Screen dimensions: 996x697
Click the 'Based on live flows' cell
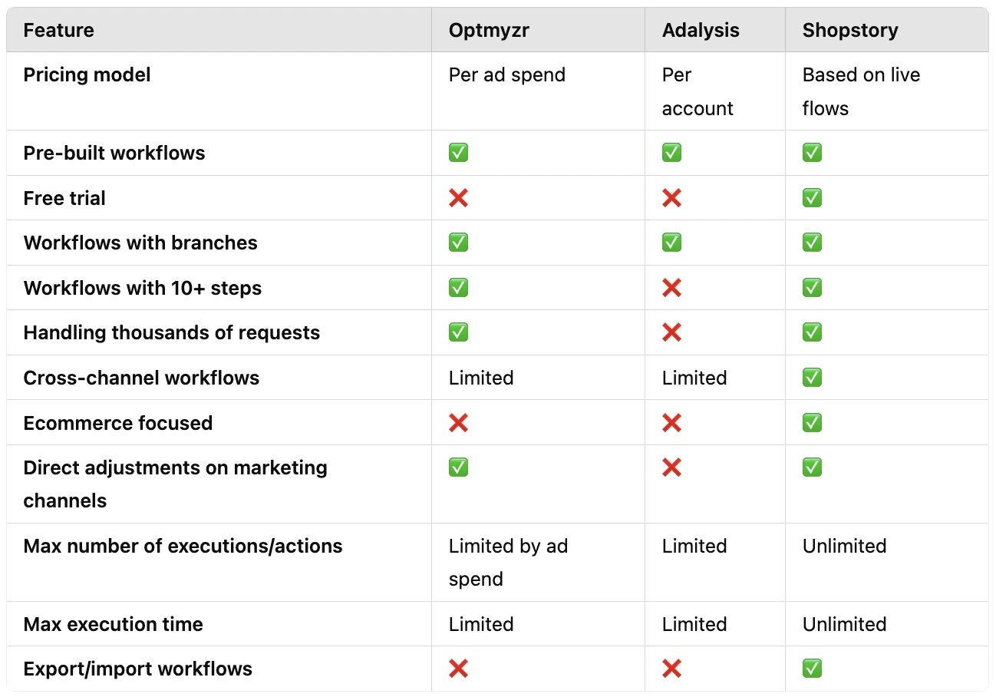tap(861, 91)
